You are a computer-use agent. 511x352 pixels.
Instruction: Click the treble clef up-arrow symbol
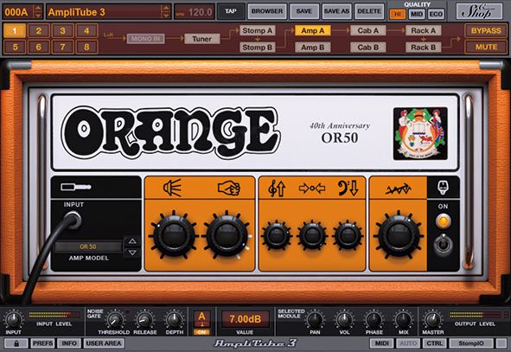277,188
